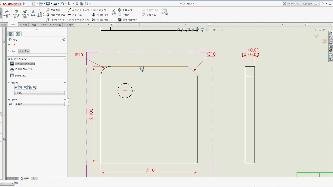Screen dimensions: 333x187
Task: Switch to the 시트 형식 tab
Action: point(69,25)
